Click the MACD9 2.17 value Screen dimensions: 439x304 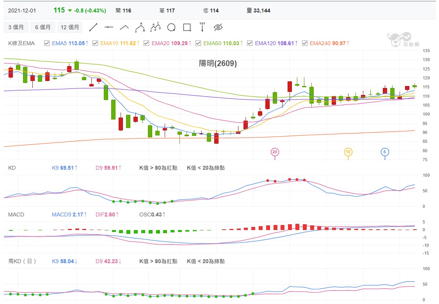69,214
